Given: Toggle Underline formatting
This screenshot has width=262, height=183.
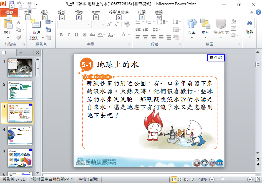Looking at the screenshot, I should (x=77, y=35).
